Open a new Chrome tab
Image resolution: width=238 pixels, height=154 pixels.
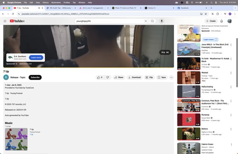point(211,8)
